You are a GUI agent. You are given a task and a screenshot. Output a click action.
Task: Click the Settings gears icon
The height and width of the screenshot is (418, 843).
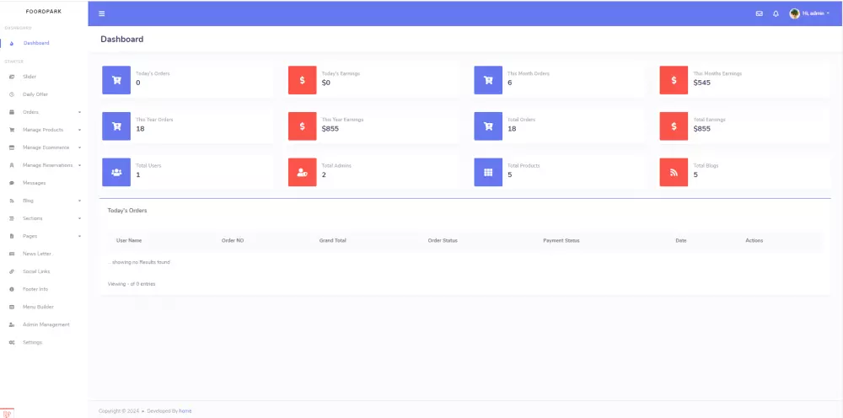pos(11,342)
